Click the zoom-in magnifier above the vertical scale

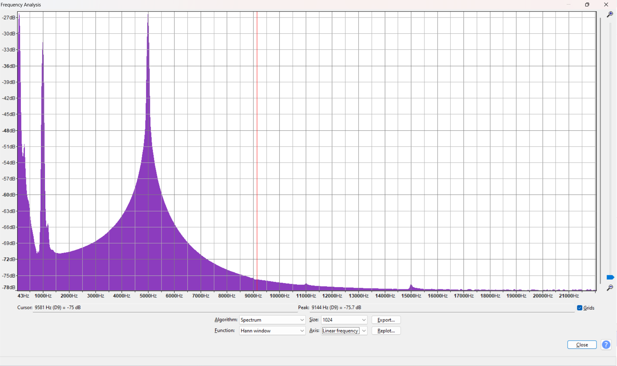(611, 14)
